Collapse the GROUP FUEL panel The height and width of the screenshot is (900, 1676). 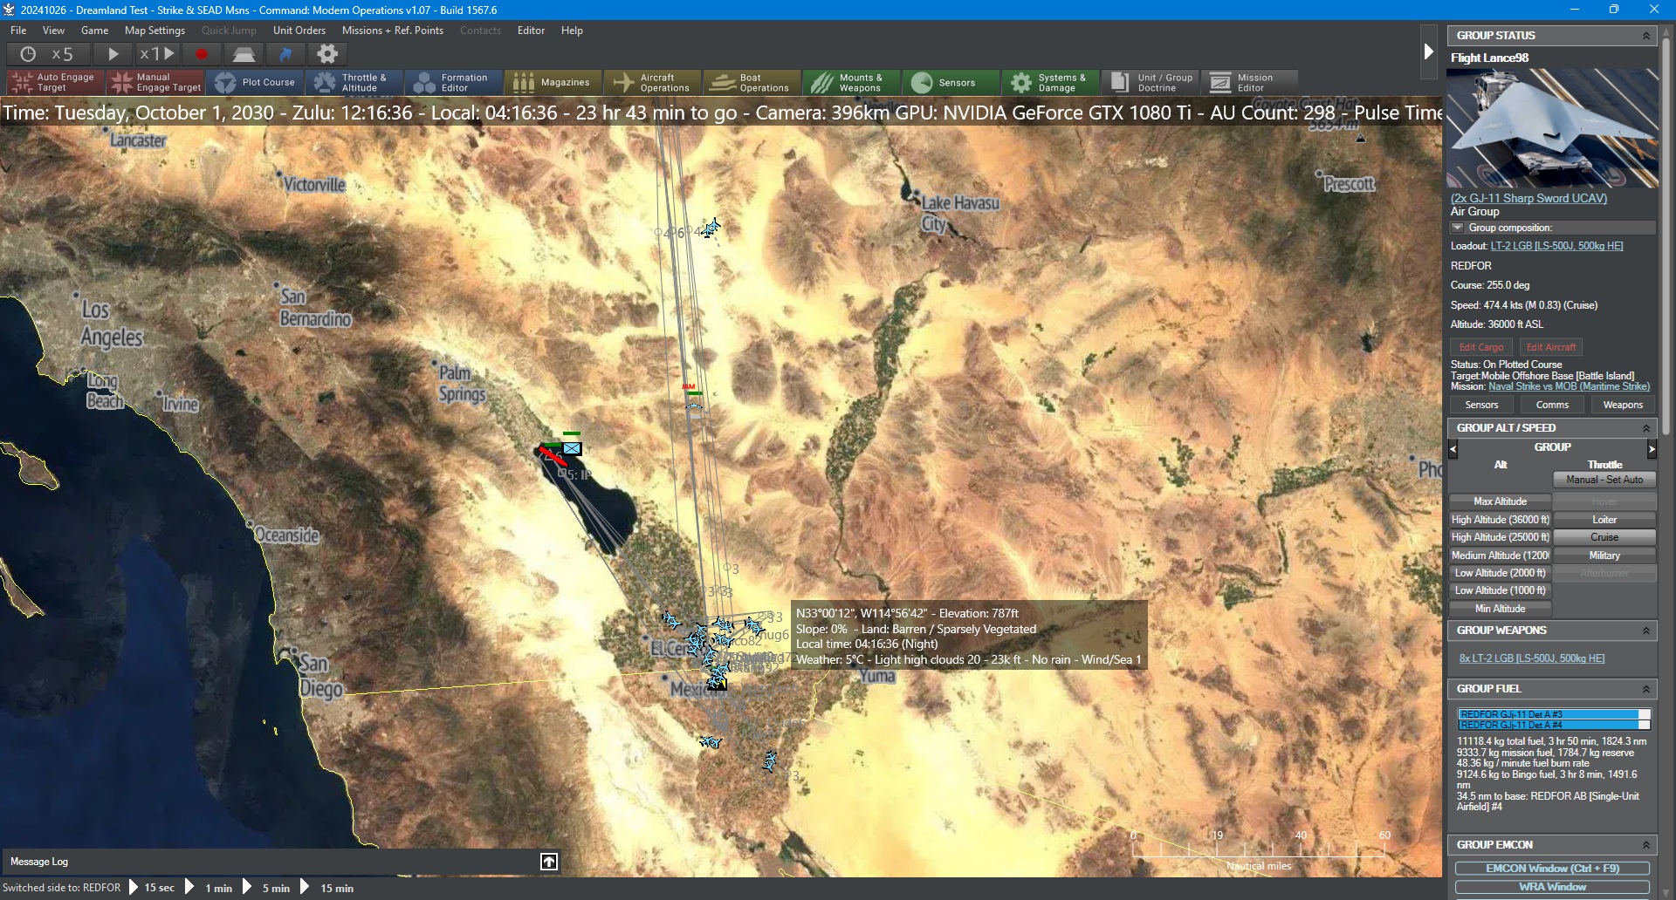(1646, 689)
